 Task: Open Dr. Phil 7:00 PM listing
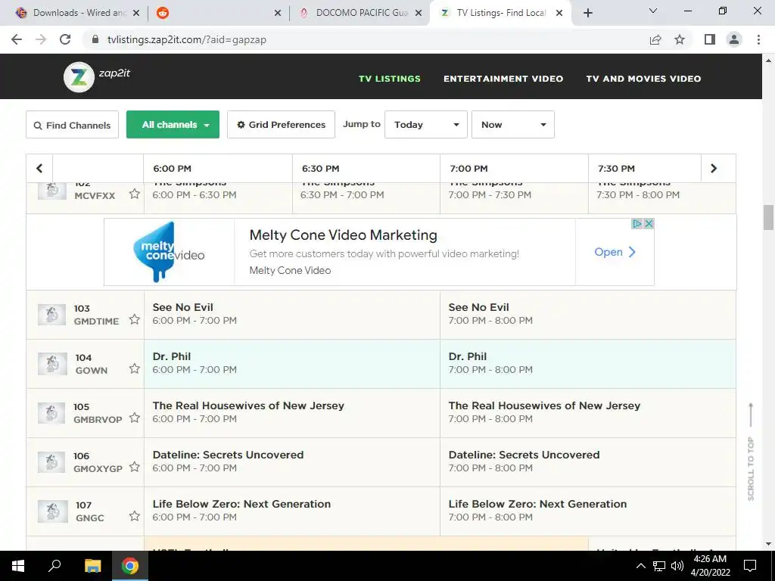(x=587, y=364)
